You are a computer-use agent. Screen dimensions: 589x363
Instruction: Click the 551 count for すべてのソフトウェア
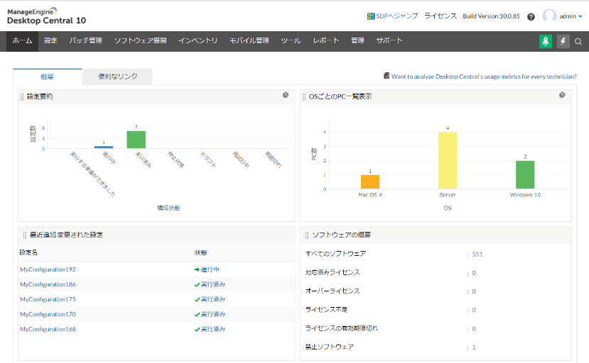(x=477, y=254)
